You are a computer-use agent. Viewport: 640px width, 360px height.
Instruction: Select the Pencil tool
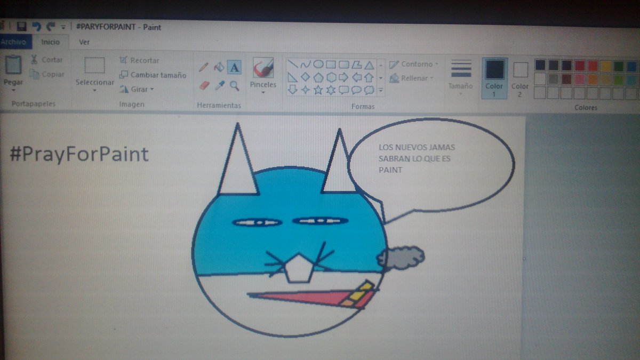pyautogui.click(x=203, y=68)
